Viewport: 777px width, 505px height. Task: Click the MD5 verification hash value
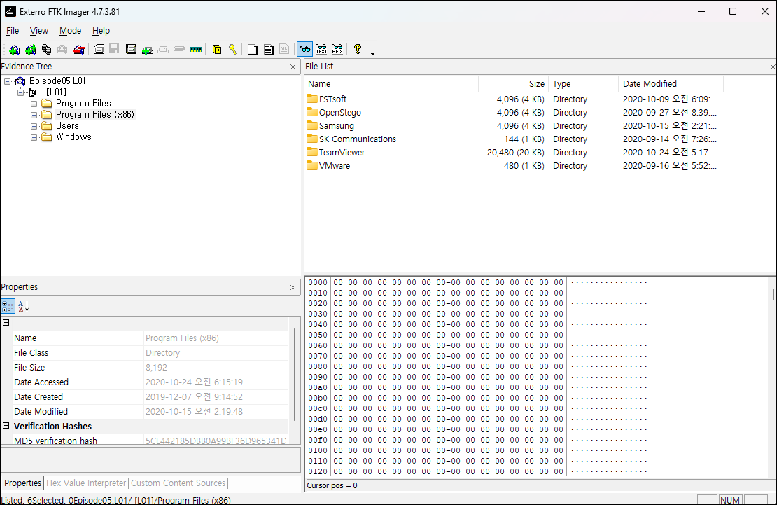point(216,441)
